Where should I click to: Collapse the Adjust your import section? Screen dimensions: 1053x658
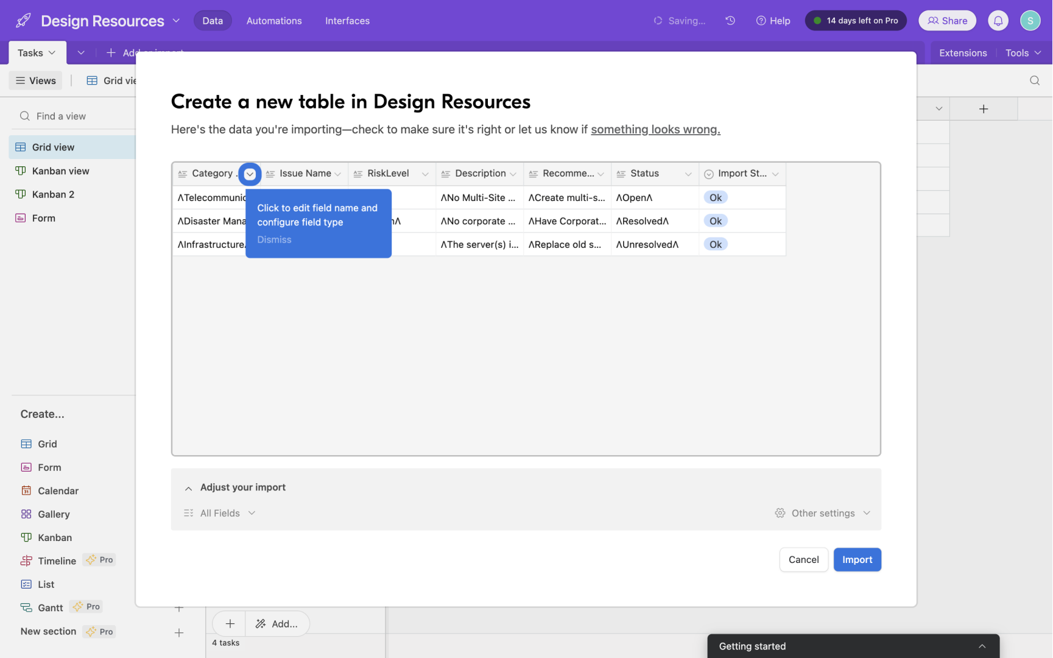[188, 487]
